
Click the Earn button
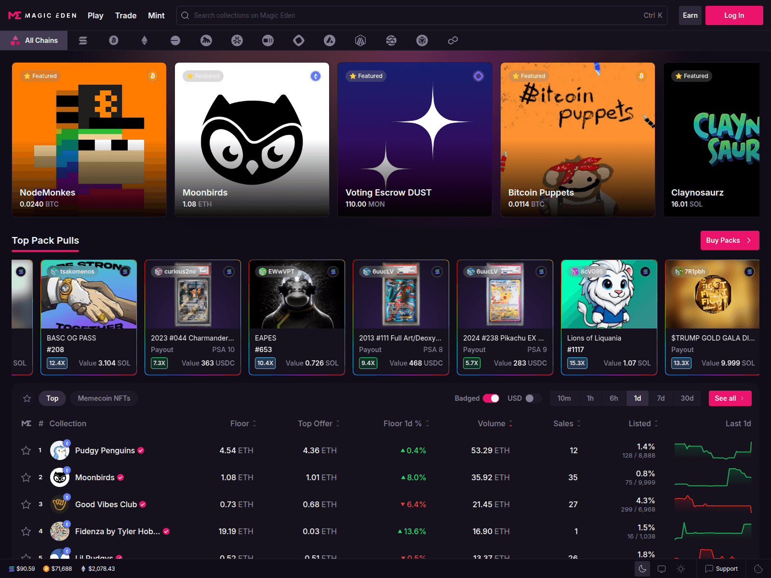pyautogui.click(x=690, y=15)
